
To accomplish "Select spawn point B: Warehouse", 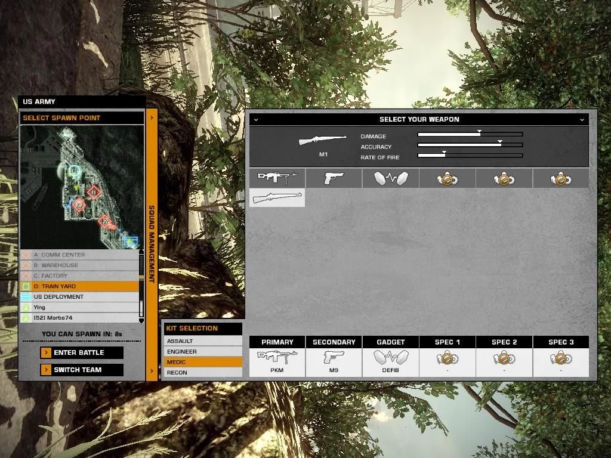I will 79,265.
